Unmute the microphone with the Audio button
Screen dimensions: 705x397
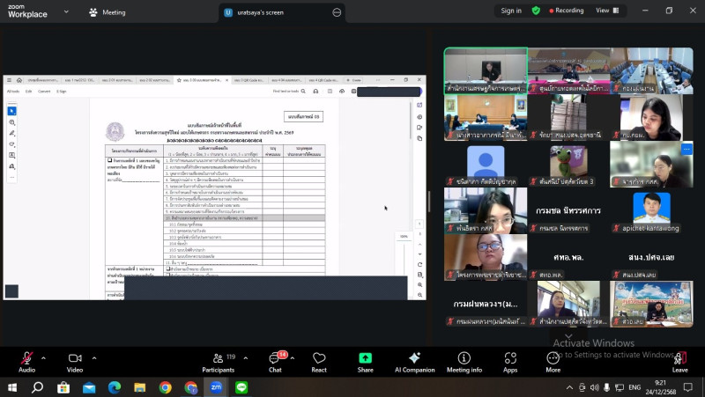pos(26,361)
